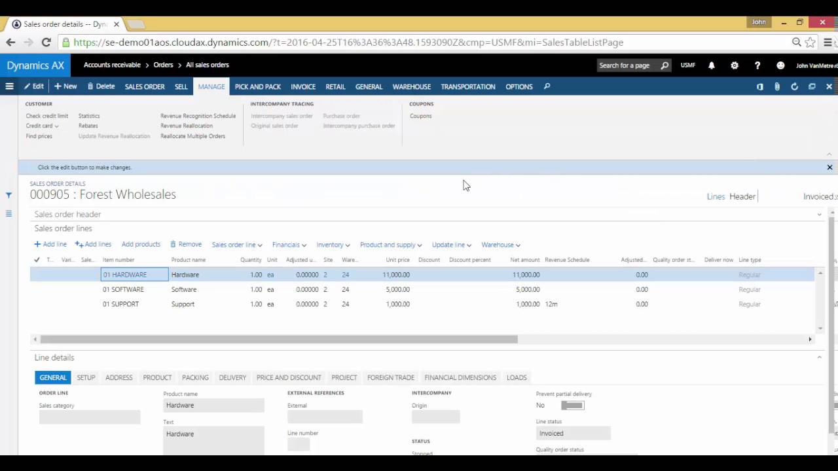Screen dimensions: 838x471
Task: Open the attachments paperclip icon
Action: click(x=777, y=86)
